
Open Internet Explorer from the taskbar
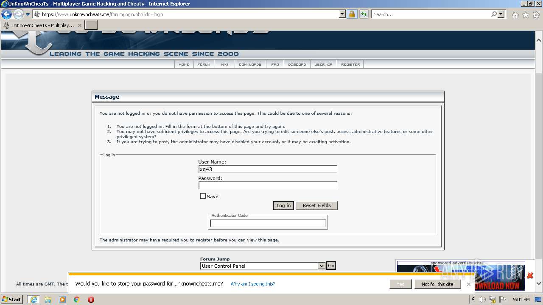click(34, 299)
